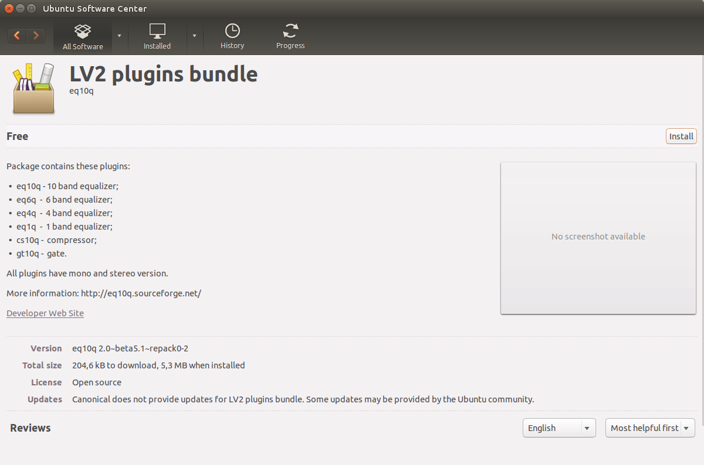Click the Install button for eq10q
The image size is (704, 465).
click(x=681, y=136)
